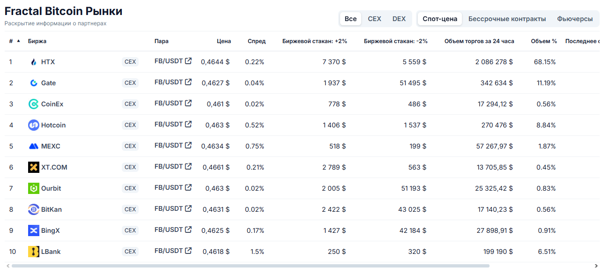Click the LBank exchange logo icon

(34, 252)
